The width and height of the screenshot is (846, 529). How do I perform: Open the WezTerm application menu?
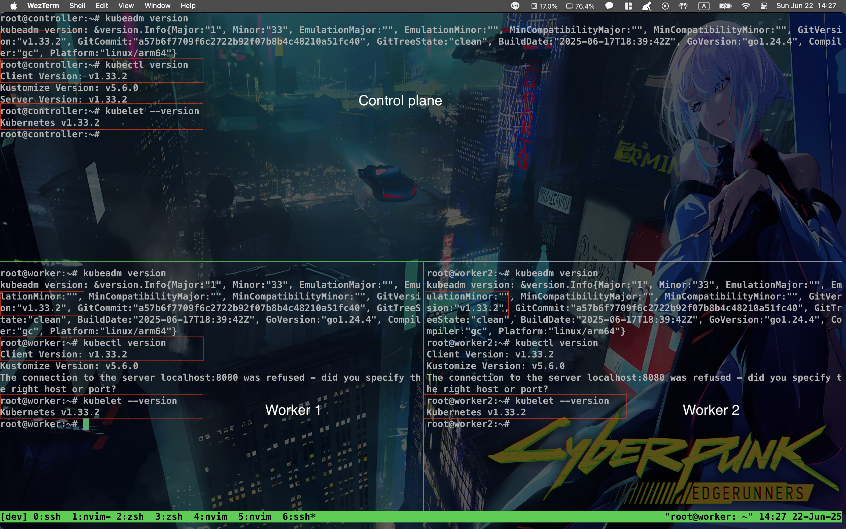pyautogui.click(x=43, y=6)
